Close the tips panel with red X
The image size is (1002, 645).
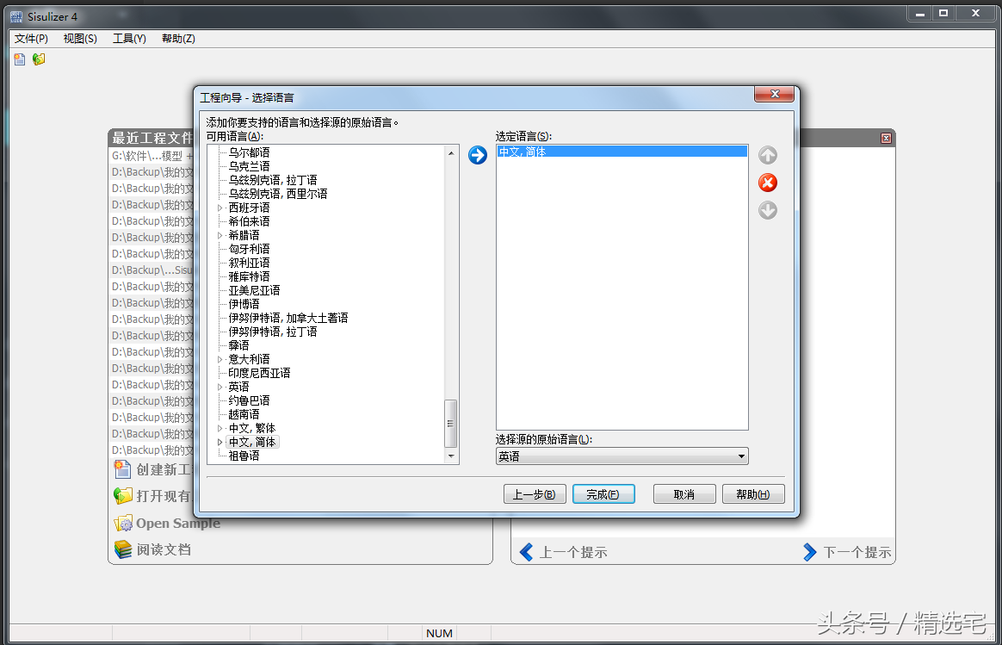tap(886, 138)
